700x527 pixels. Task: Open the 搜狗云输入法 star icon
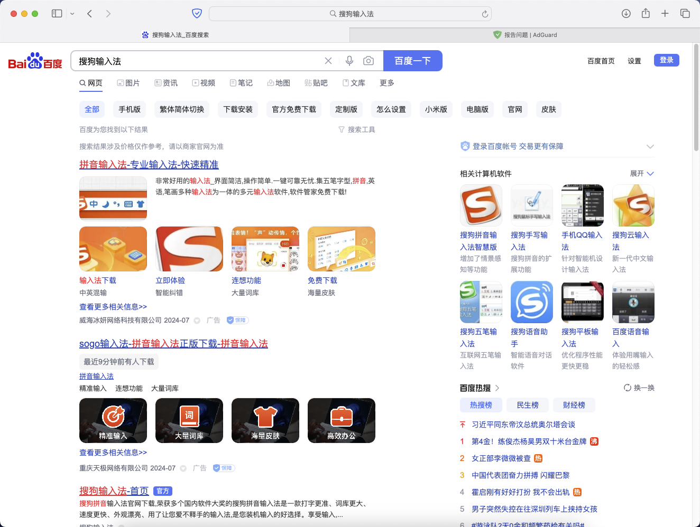pos(633,205)
